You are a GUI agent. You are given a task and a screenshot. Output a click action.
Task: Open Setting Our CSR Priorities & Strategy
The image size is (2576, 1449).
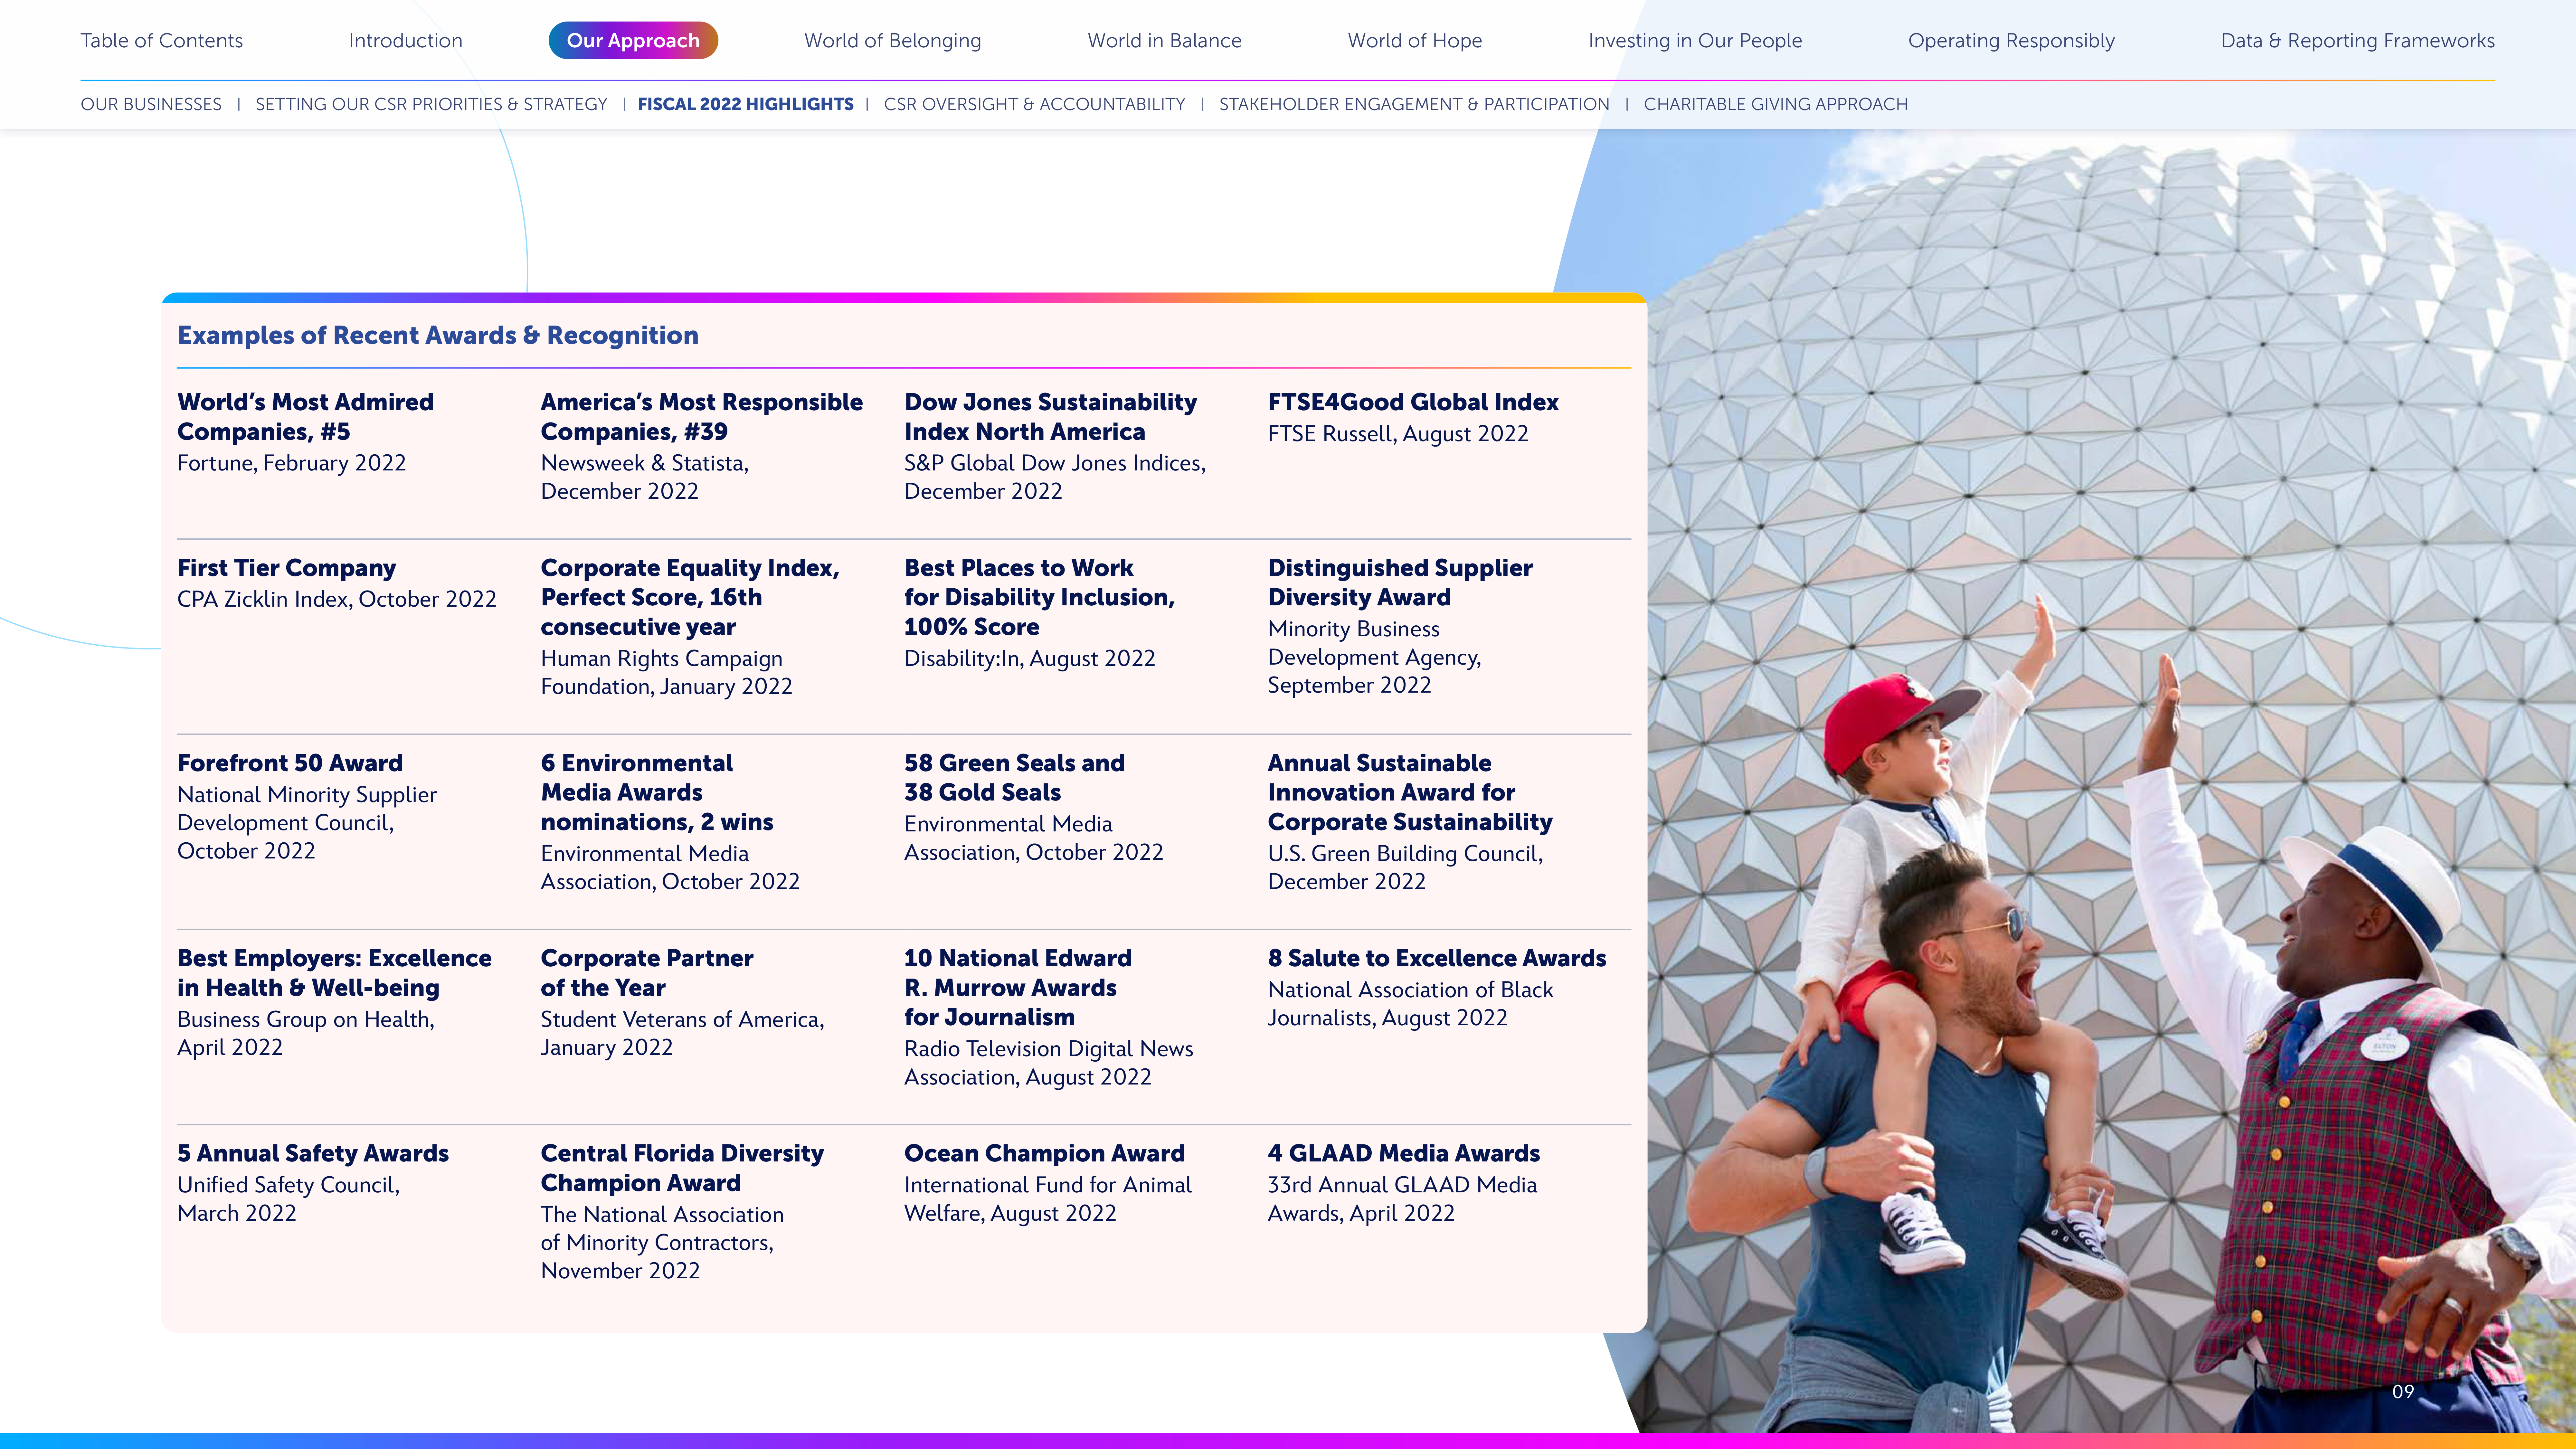[x=431, y=104]
